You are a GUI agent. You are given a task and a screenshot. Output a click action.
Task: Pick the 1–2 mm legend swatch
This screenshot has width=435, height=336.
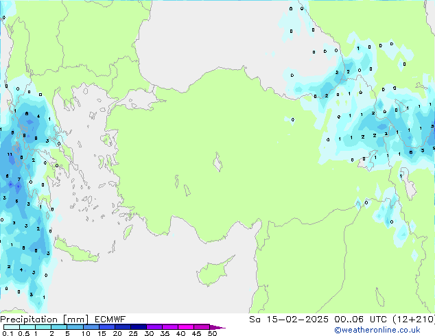(x=43, y=327)
